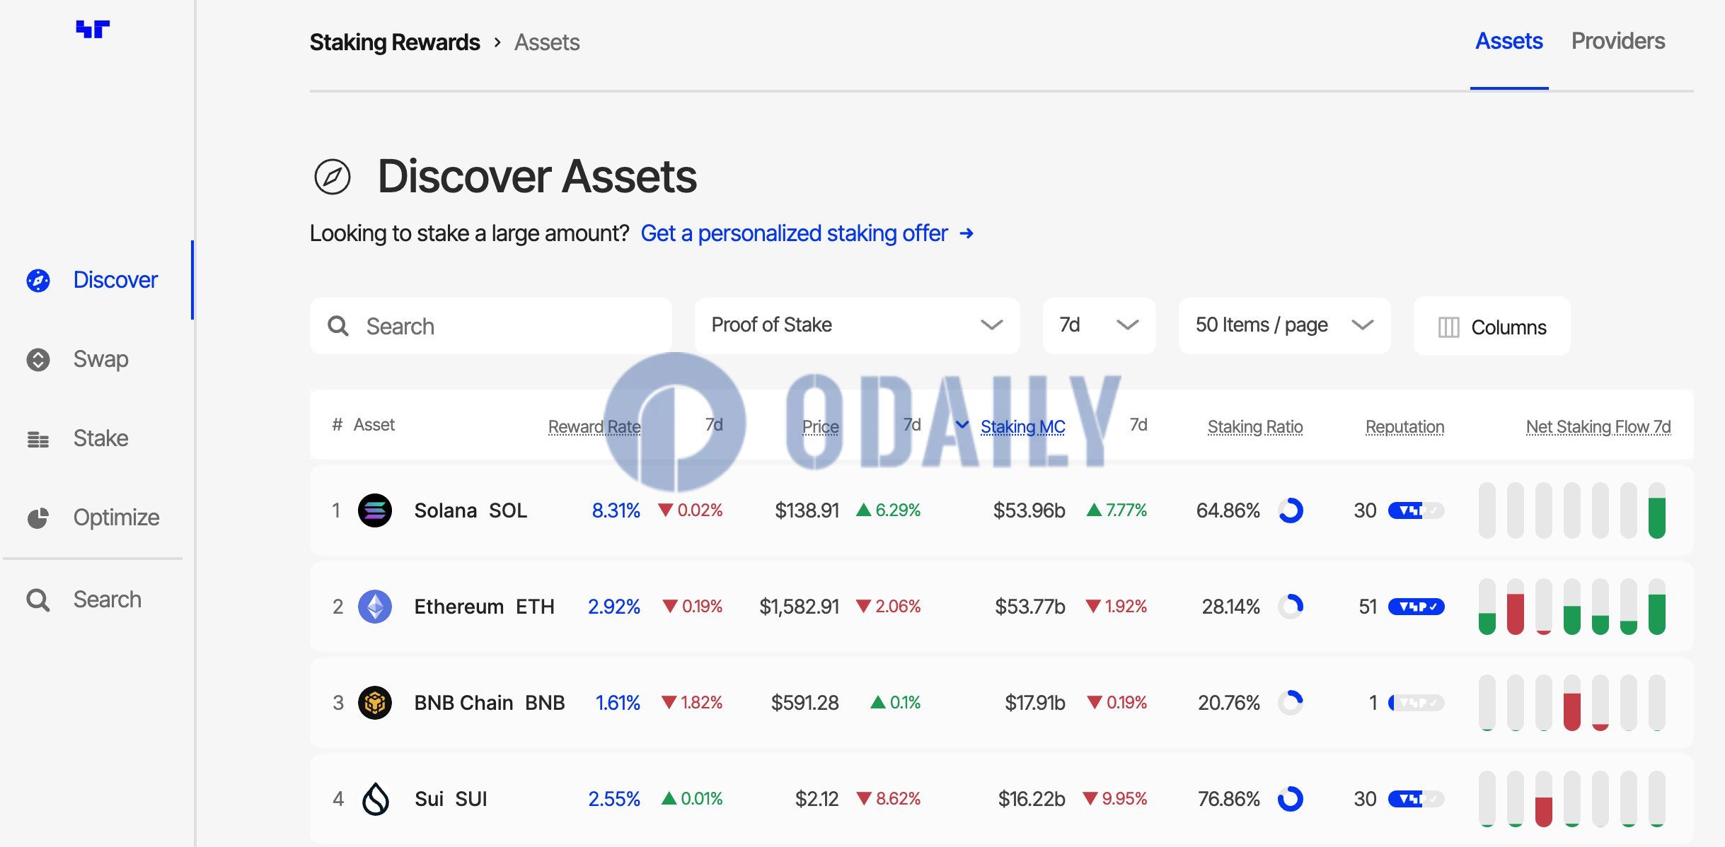
Task: Switch to the Providers tab
Action: pos(1618,42)
